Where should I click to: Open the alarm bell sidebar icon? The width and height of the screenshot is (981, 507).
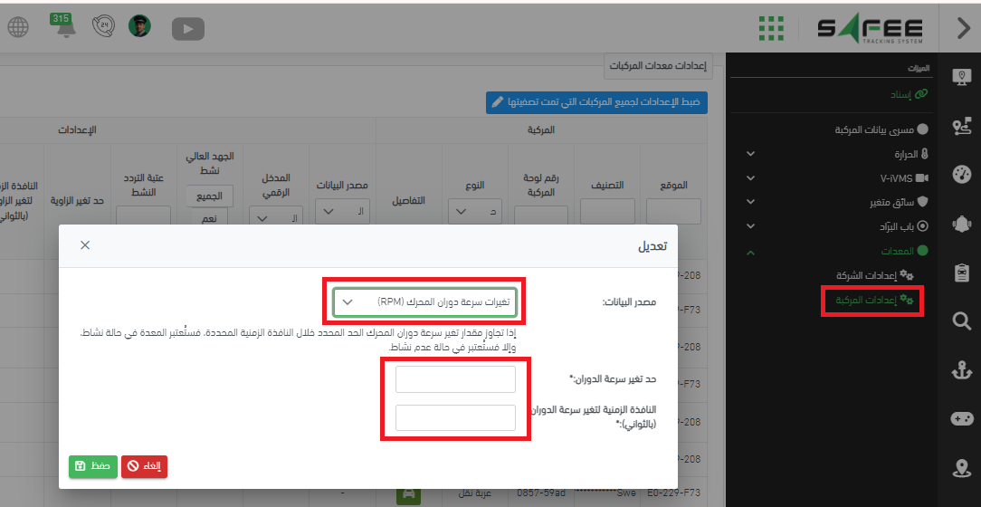[961, 224]
